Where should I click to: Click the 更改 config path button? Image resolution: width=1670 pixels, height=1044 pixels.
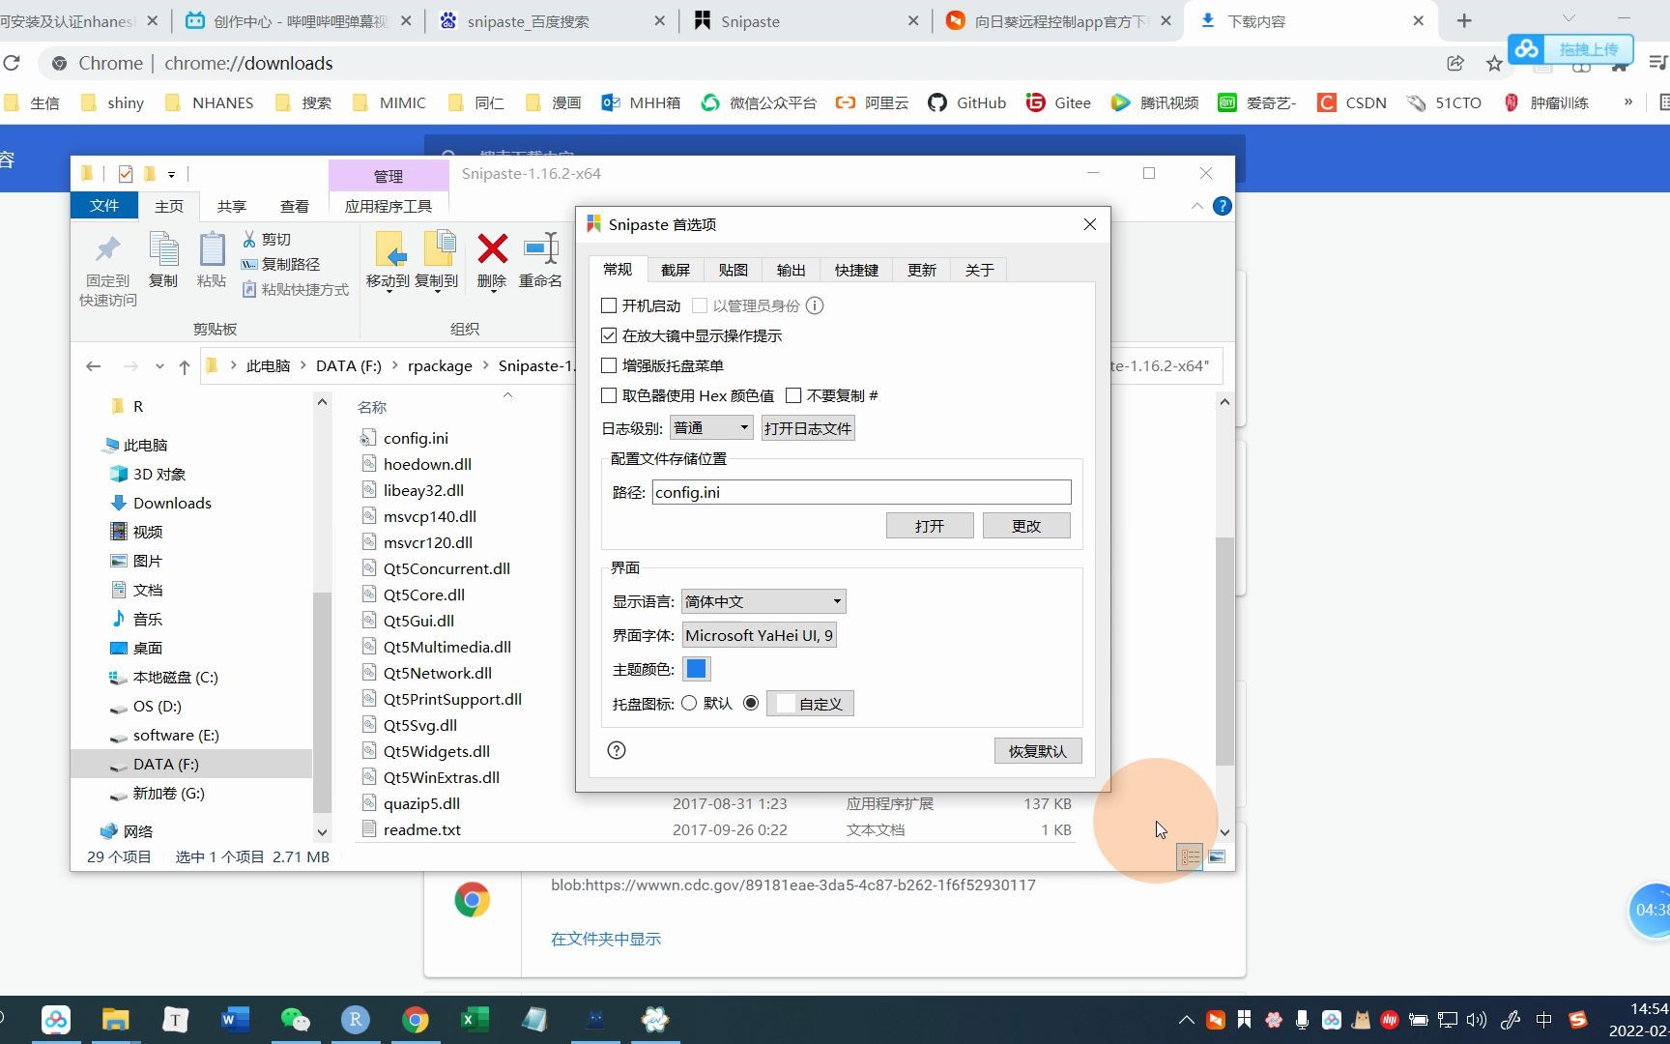coord(1026,526)
